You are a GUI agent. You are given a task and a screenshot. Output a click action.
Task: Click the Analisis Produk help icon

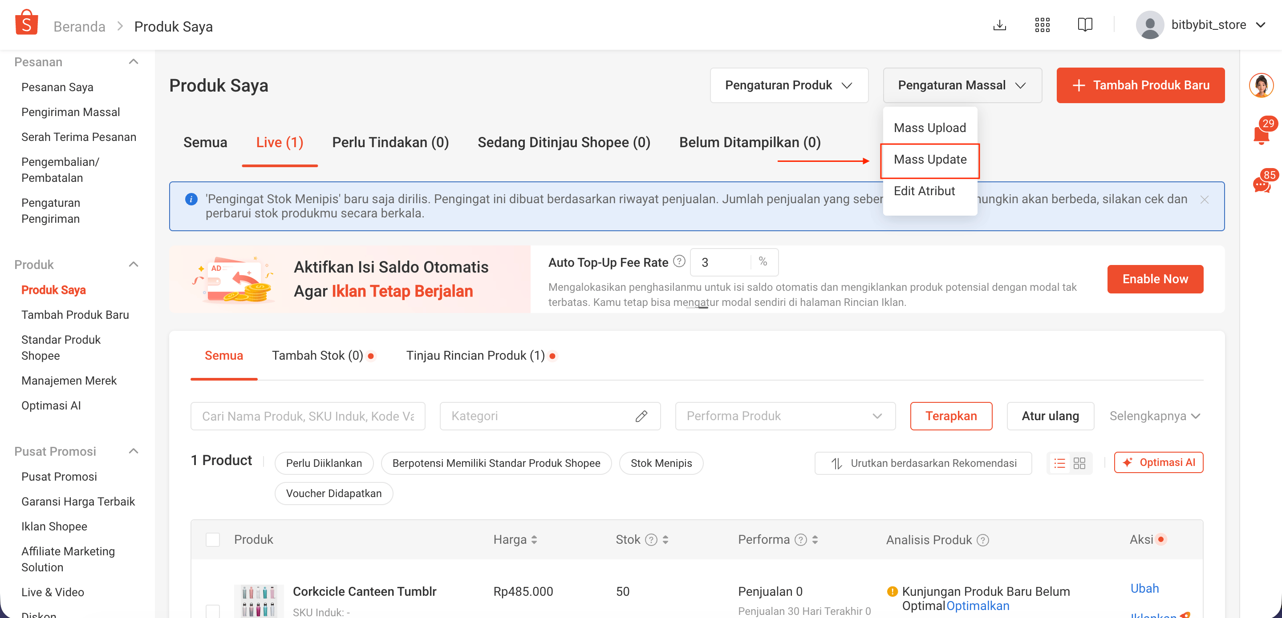[982, 540]
